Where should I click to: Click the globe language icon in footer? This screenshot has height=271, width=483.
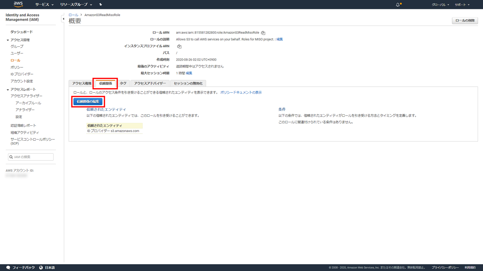[41, 268]
